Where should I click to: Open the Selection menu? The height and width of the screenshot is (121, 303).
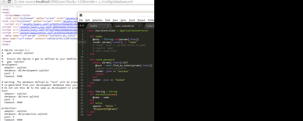click(97, 20)
